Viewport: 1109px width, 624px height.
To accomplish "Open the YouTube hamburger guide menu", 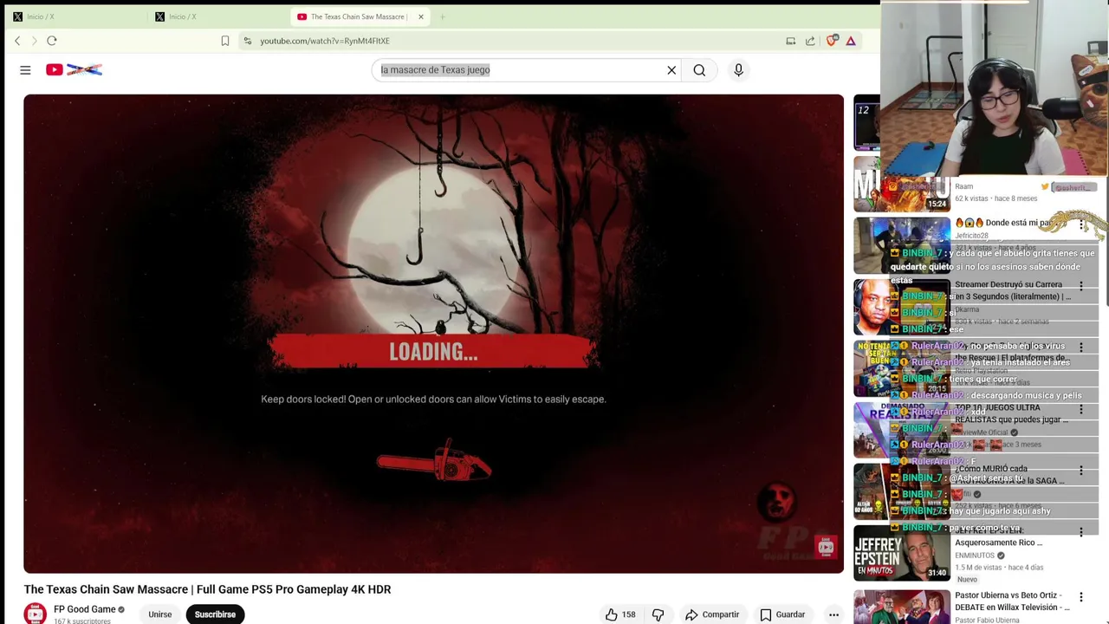I will click(25, 70).
